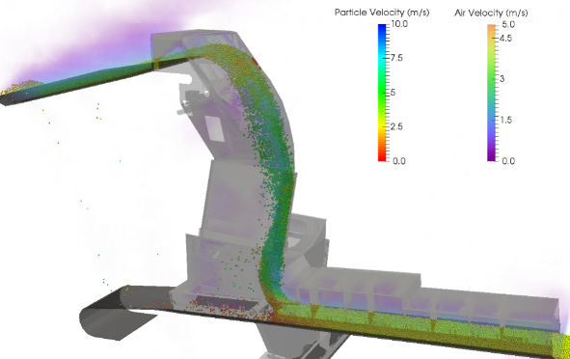Click the 1.5 tick label on air legend
The width and height of the screenshot is (570, 359).
pos(505,120)
